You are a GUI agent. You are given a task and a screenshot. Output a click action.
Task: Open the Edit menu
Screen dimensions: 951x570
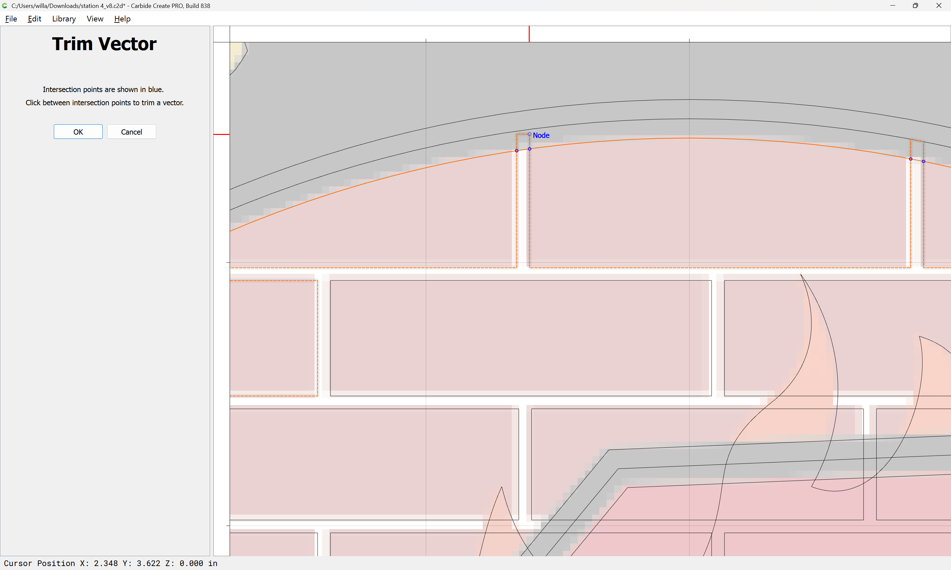click(34, 19)
